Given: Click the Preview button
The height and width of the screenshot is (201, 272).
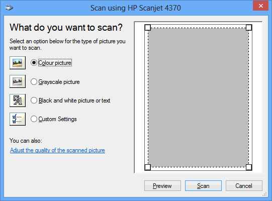Looking at the screenshot, I should pyautogui.click(x=162, y=186).
